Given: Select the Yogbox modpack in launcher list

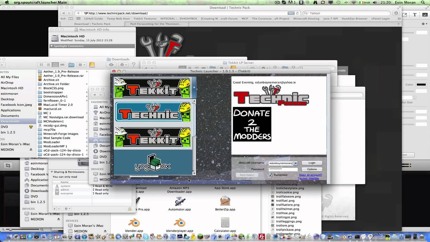Looking at the screenshot, I should pyautogui.click(x=153, y=162).
